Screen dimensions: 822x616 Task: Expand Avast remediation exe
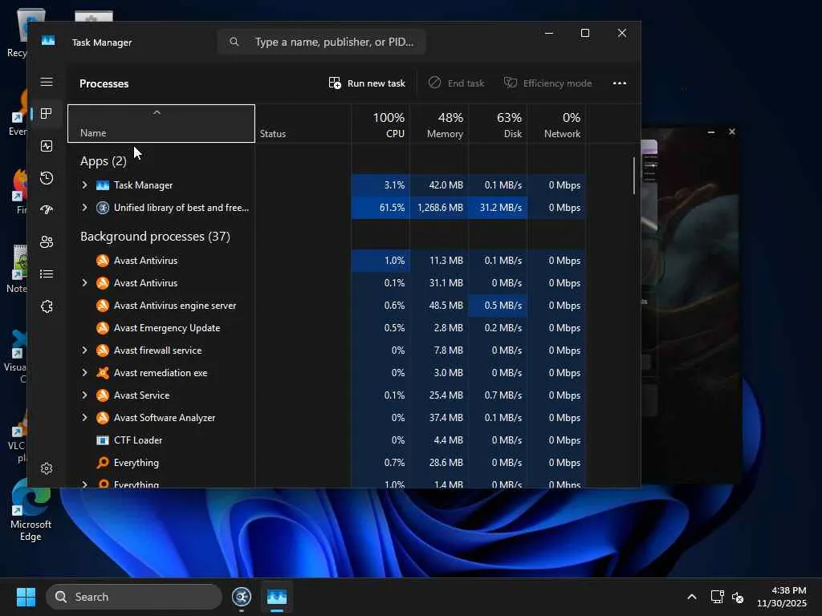[84, 372]
